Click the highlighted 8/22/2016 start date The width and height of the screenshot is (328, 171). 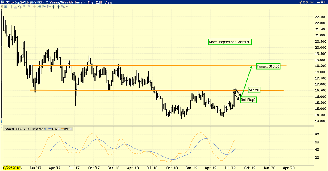click(12, 168)
